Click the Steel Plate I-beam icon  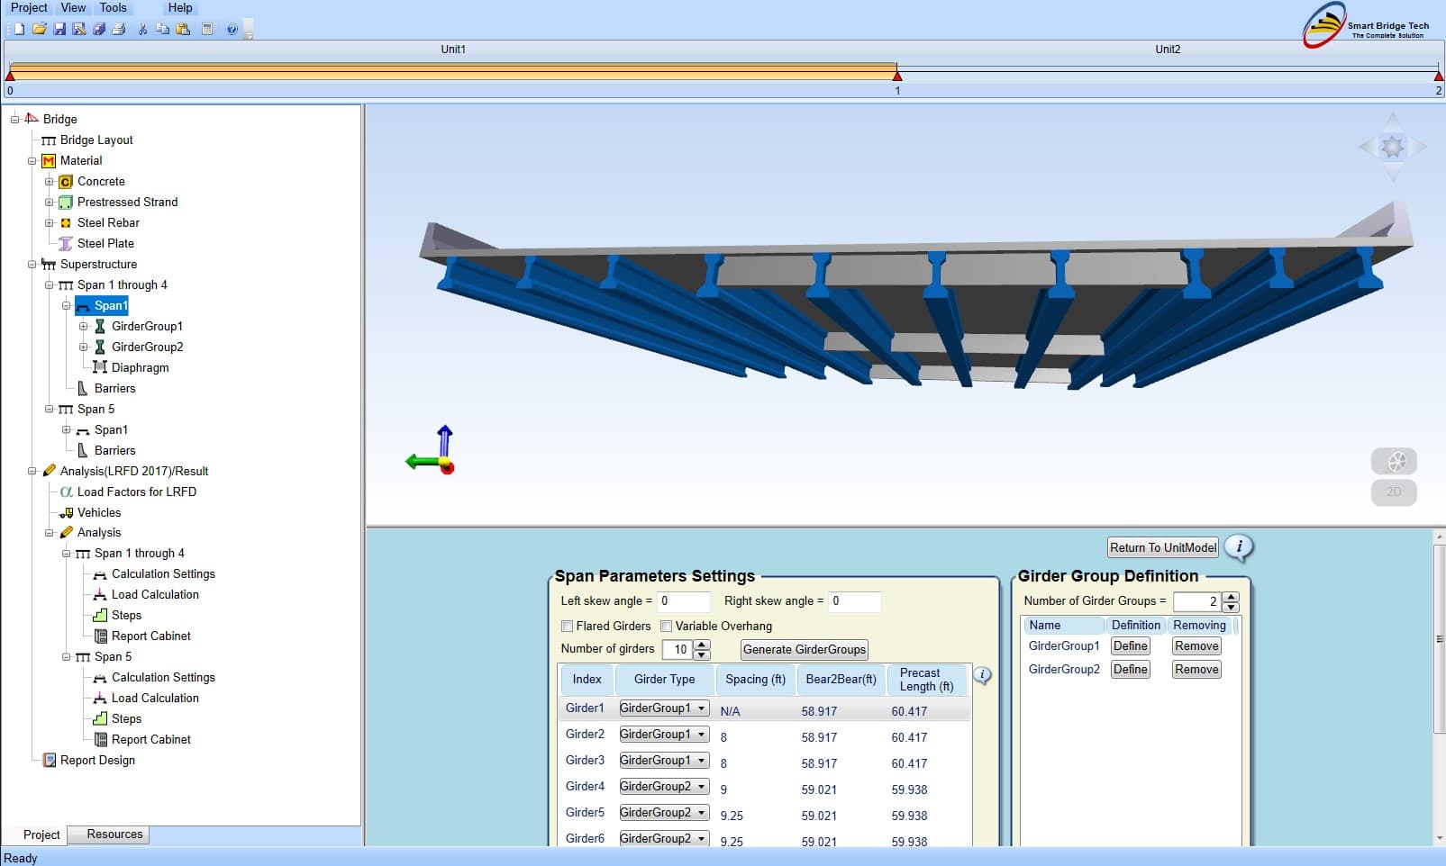[66, 244]
